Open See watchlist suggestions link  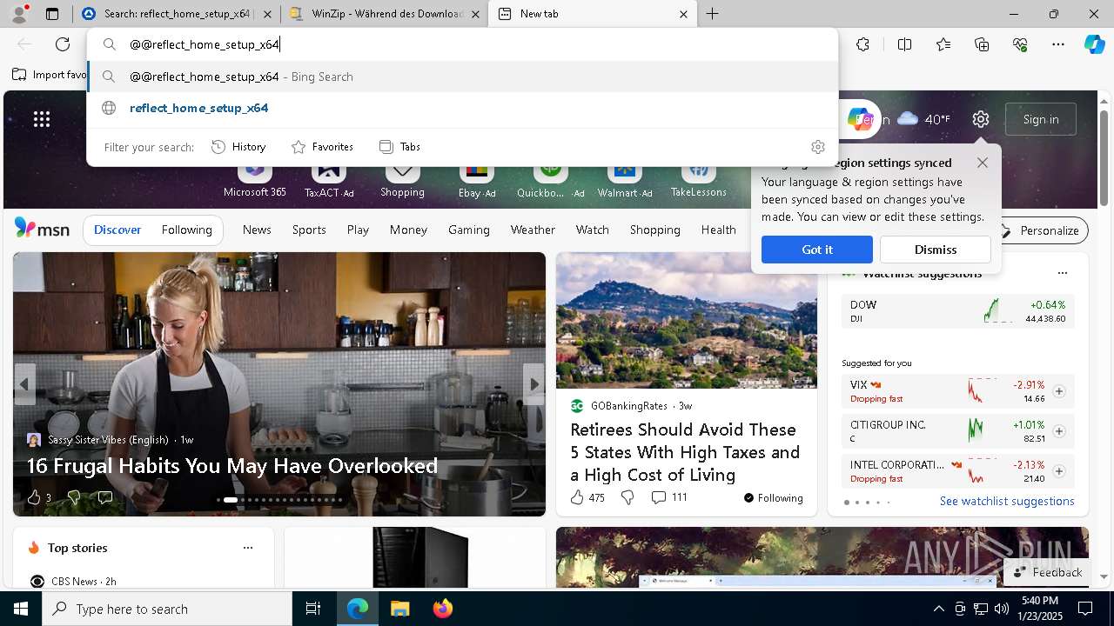[x=1007, y=502]
